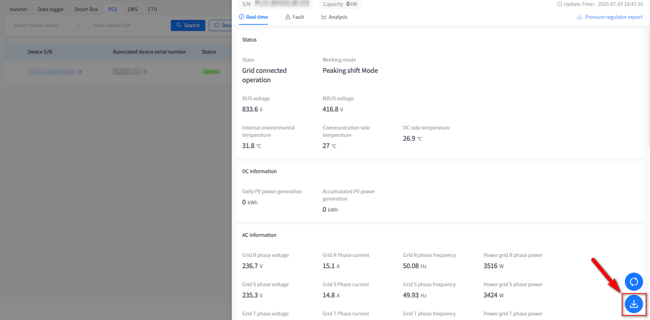Screen dimensions: 650x320
Task: Open the Fault tab
Action: click(x=295, y=17)
